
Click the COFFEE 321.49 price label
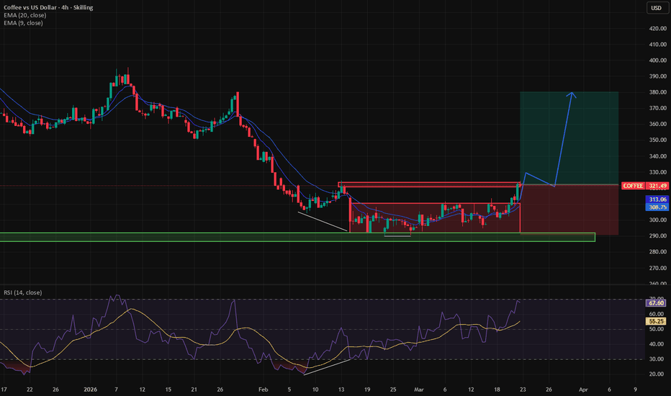645,186
